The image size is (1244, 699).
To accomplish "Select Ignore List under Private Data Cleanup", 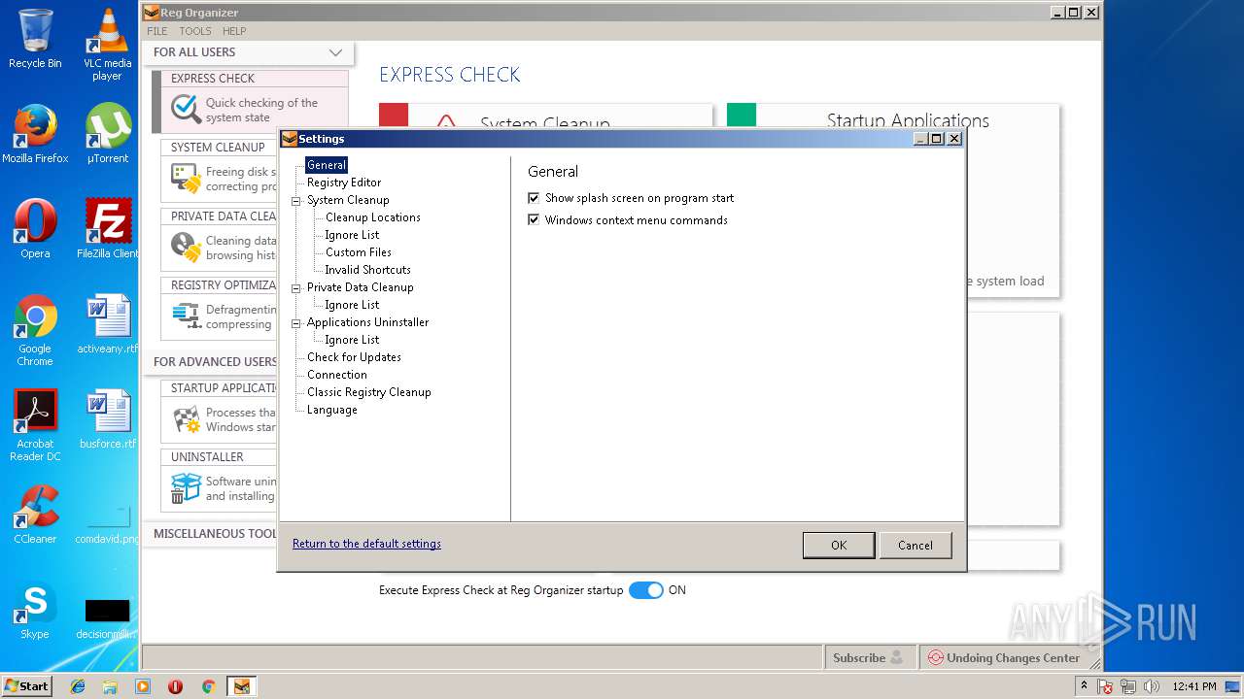I will click(x=352, y=305).
